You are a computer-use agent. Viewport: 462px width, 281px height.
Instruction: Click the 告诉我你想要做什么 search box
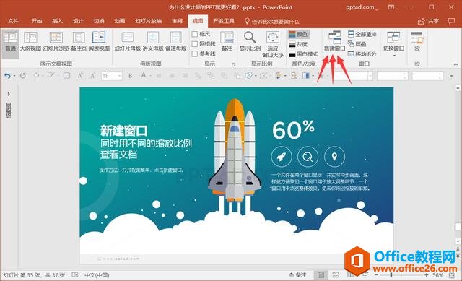(x=272, y=21)
